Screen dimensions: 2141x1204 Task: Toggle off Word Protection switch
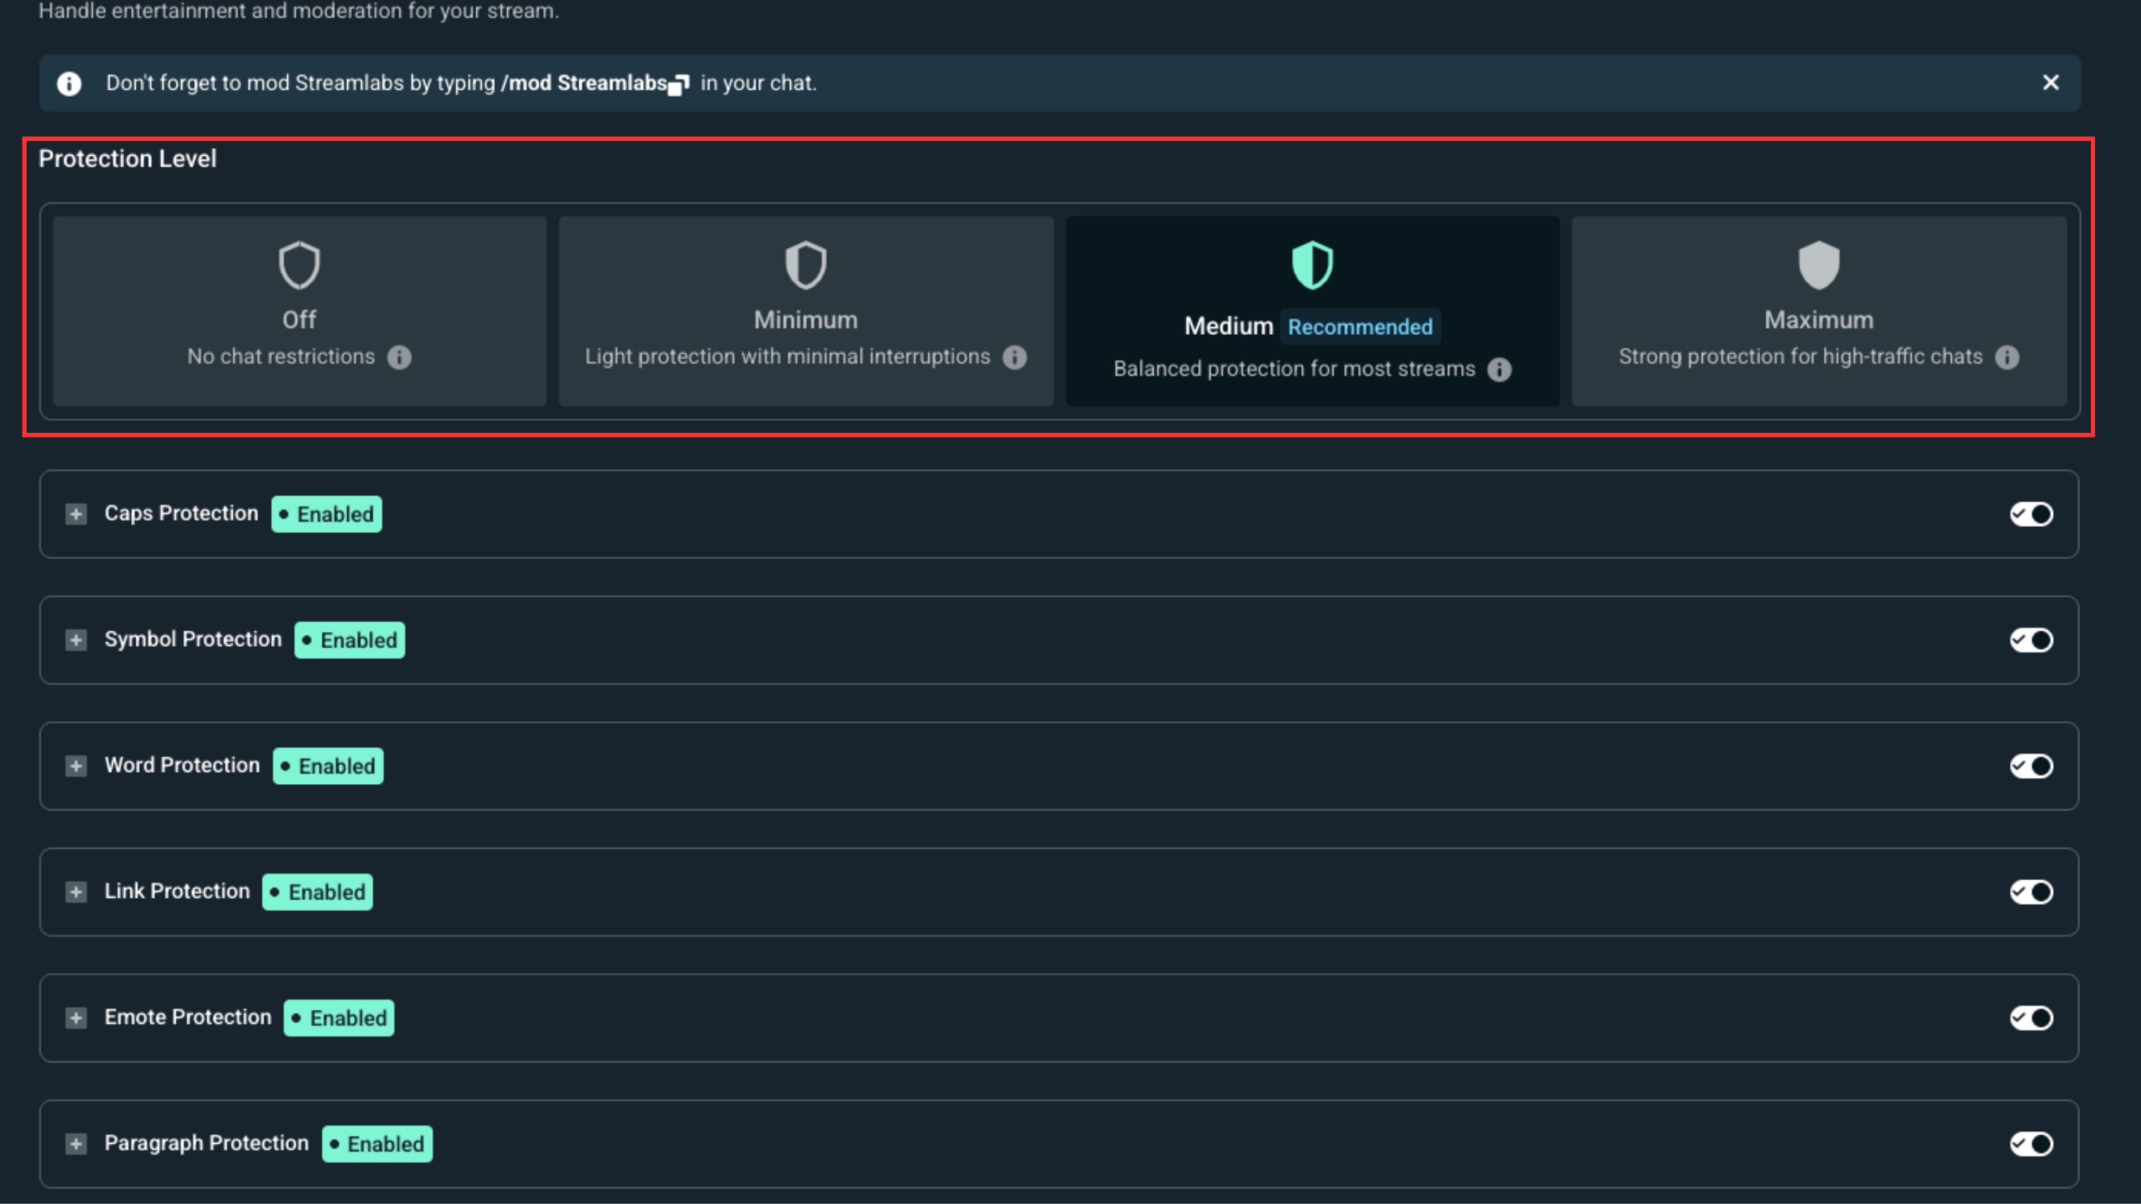click(2031, 766)
